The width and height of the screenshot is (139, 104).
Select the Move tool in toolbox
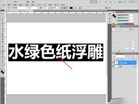pyautogui.click(x=3, y=14)
